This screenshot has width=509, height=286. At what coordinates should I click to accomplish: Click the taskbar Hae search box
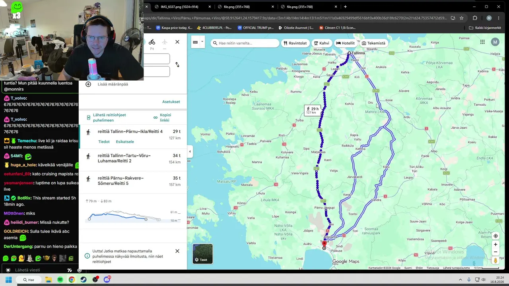[29, 280]
